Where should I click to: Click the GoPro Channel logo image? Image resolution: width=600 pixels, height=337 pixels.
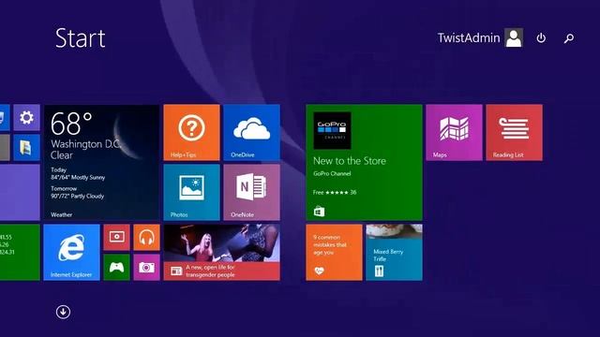coord(332,130)
